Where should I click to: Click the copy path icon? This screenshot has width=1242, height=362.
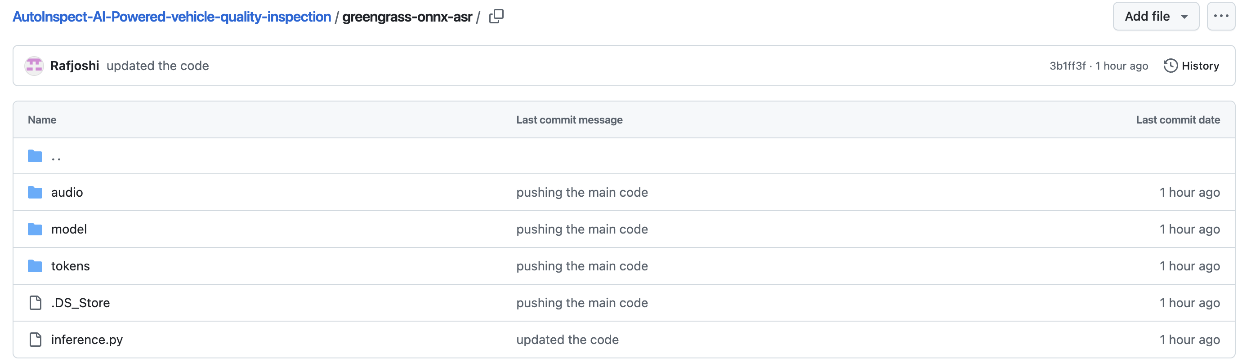coord(496,16)
